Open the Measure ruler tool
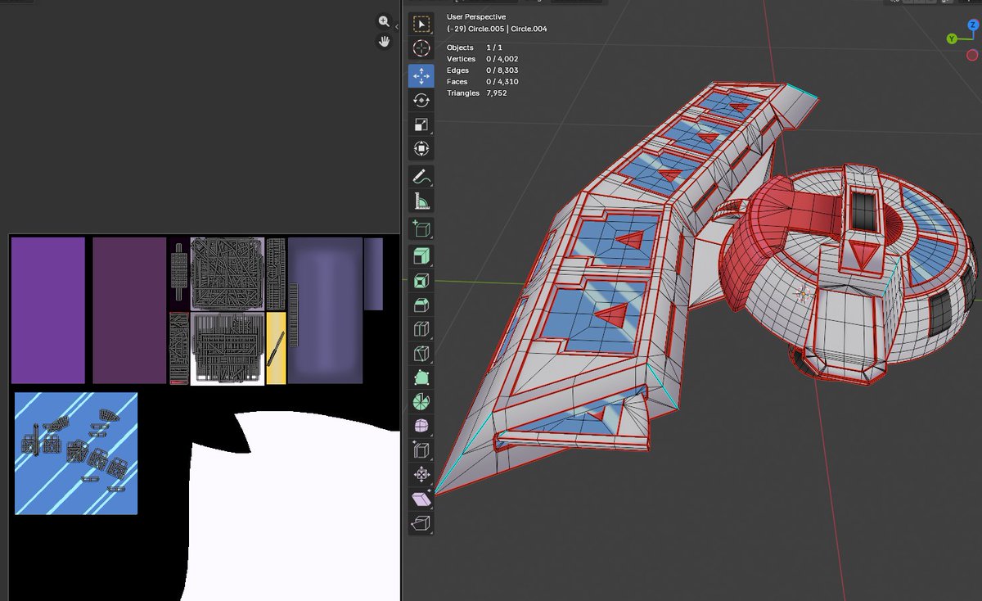The image size is (982, 601). click(421, 201)
